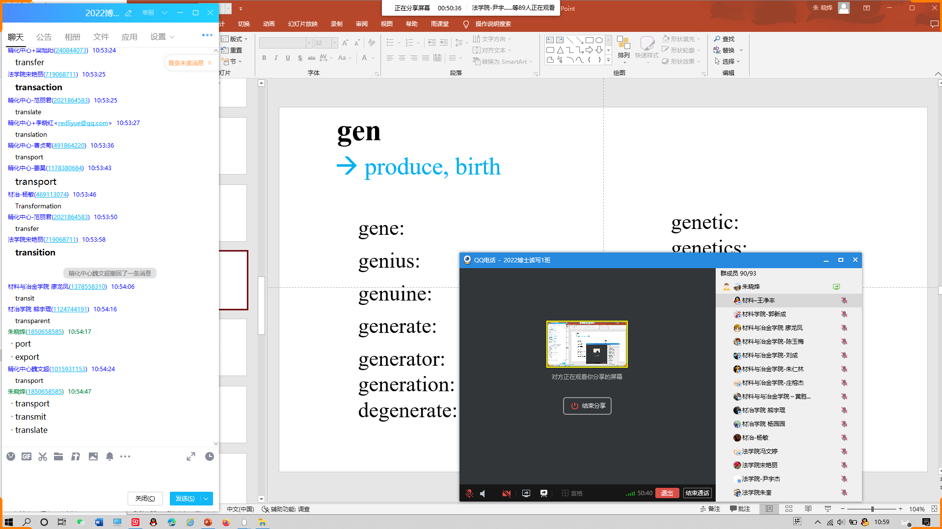The width and height of the screenshot is (942, 529).
Task: Click the shared screen preview thumbnail
Action: tap(587, 344)
